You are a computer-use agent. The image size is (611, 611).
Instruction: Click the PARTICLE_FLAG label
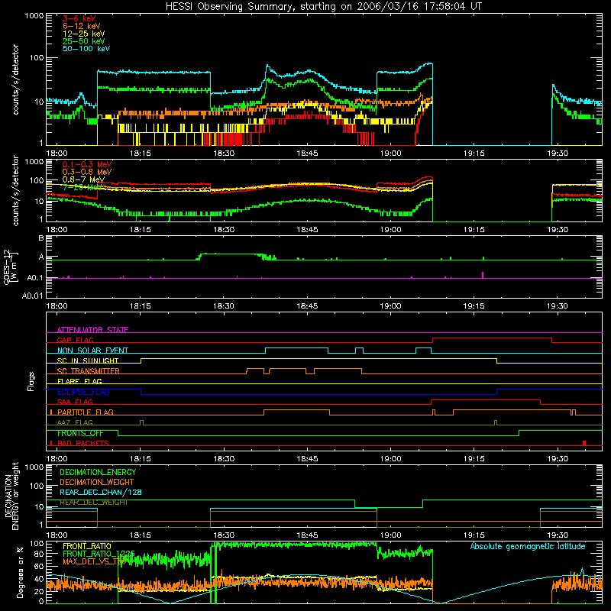[x=86, y=412]
